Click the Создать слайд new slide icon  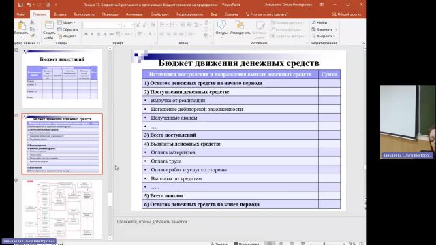click(49, 25)
